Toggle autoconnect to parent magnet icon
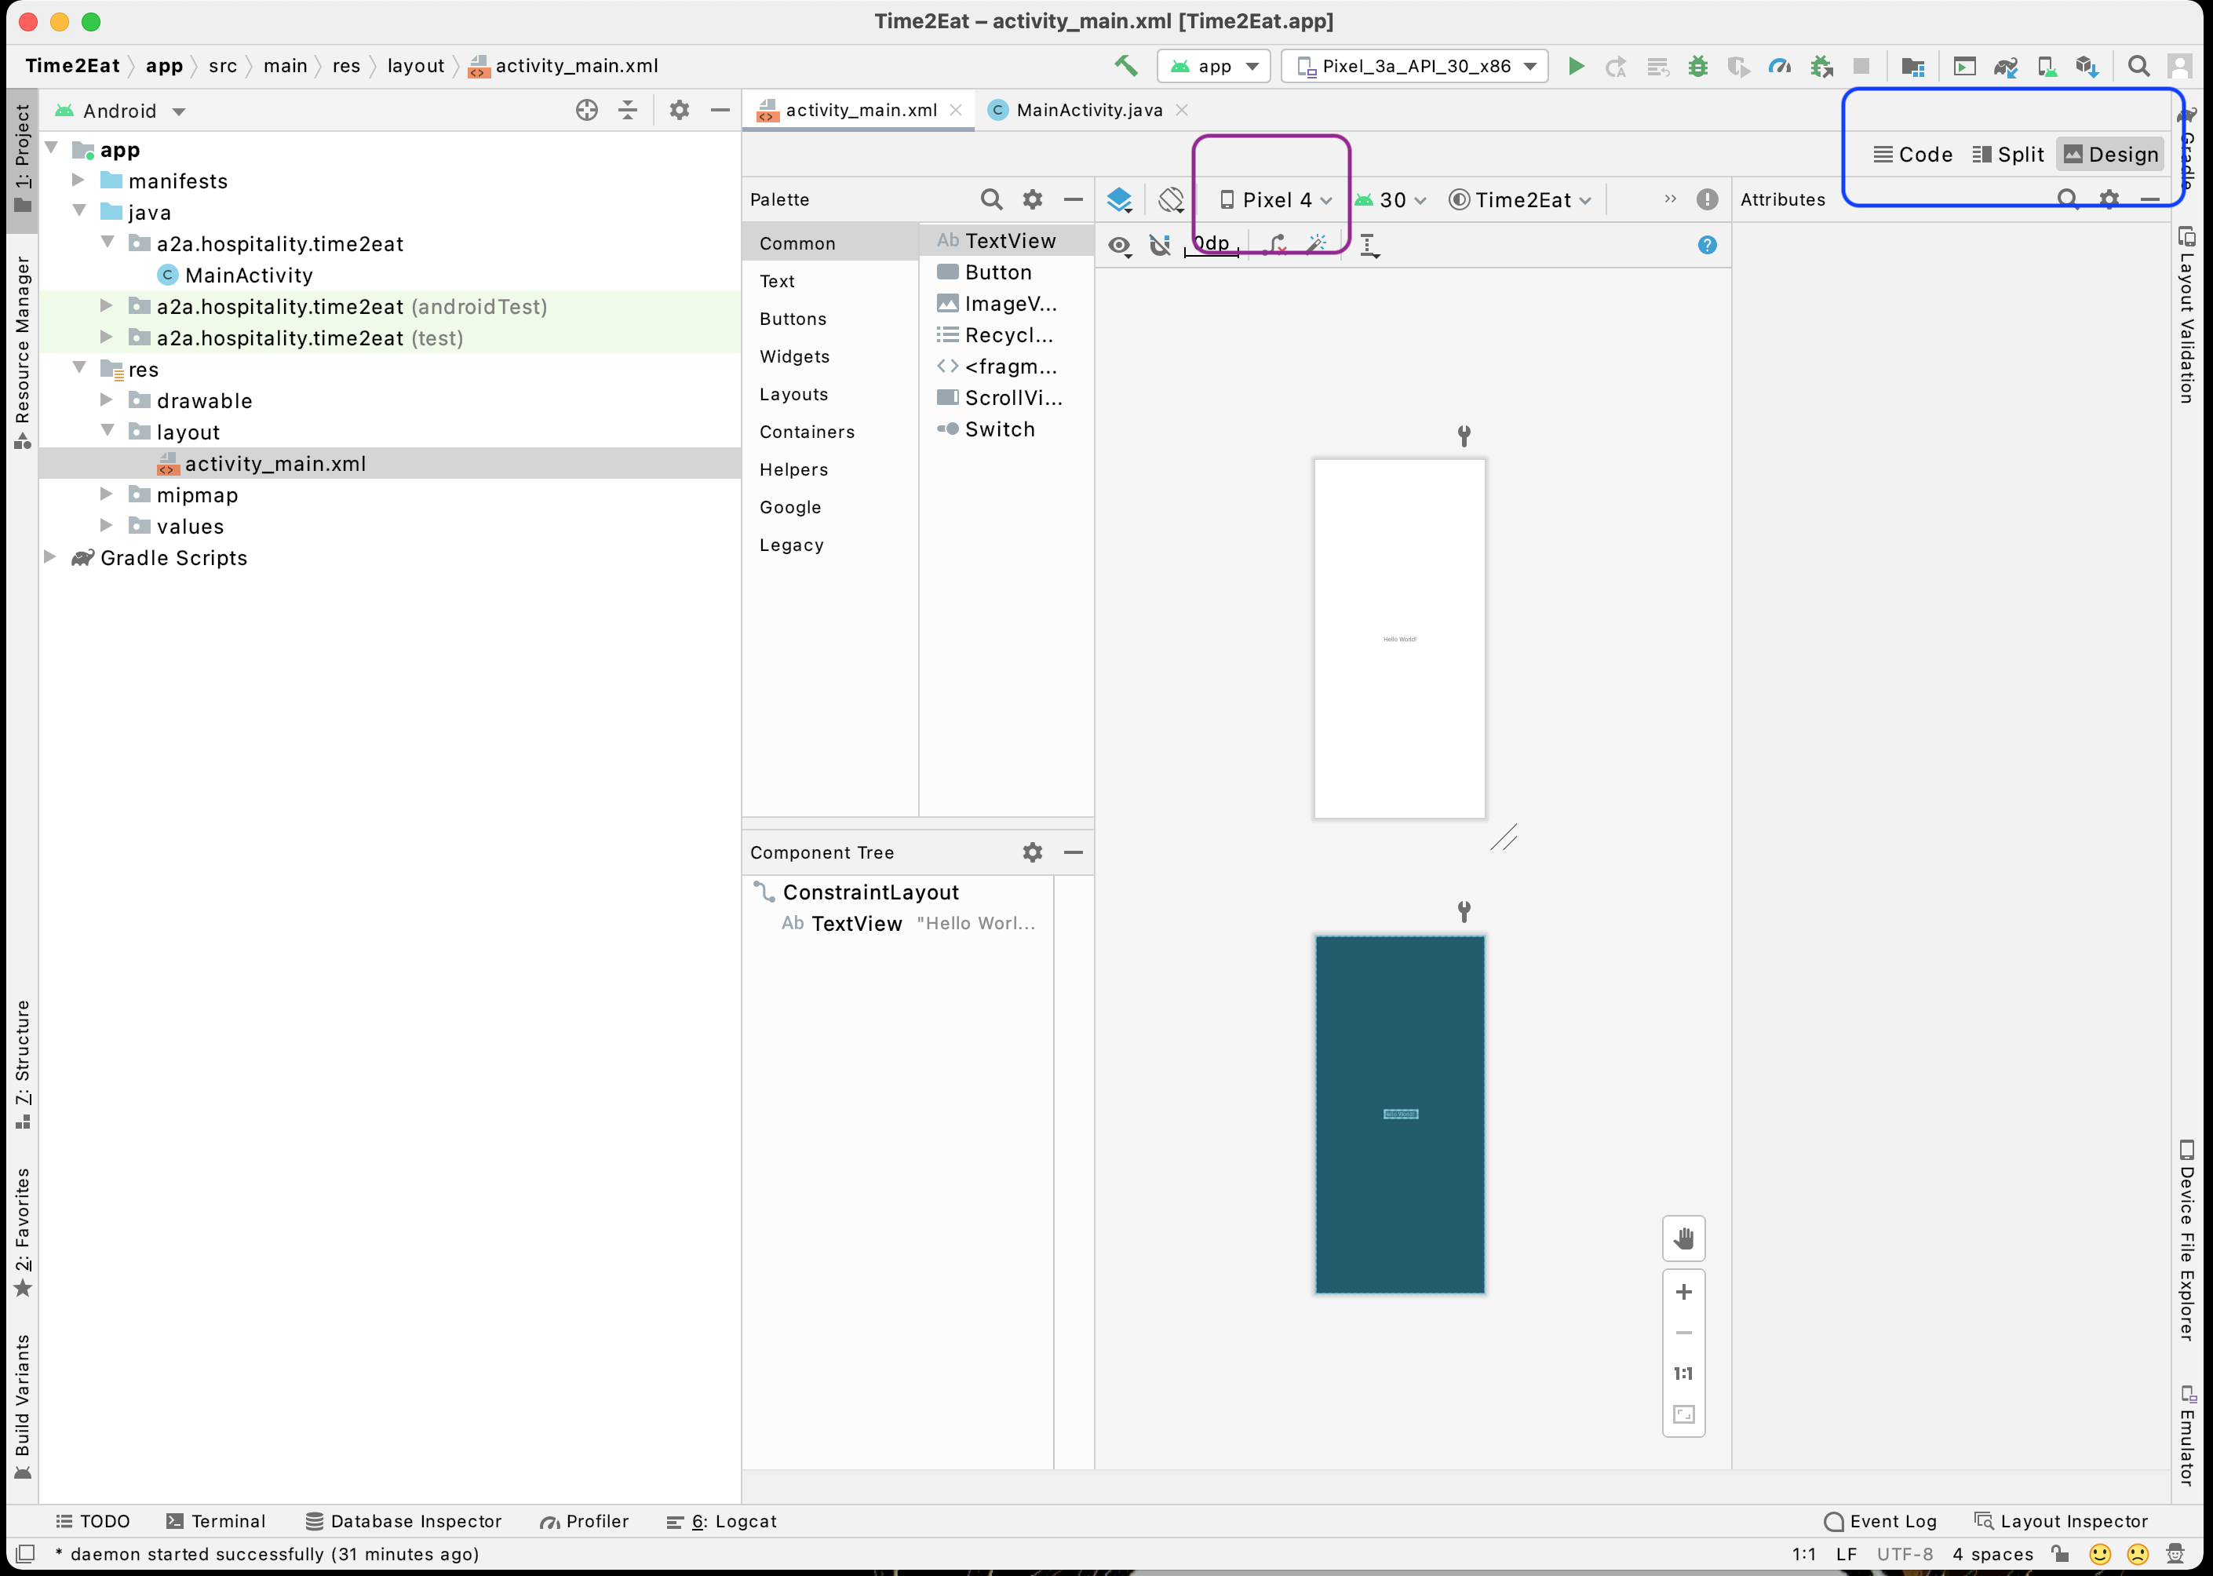This screenshot has width=2213, height=1576. coord(1159,246)
